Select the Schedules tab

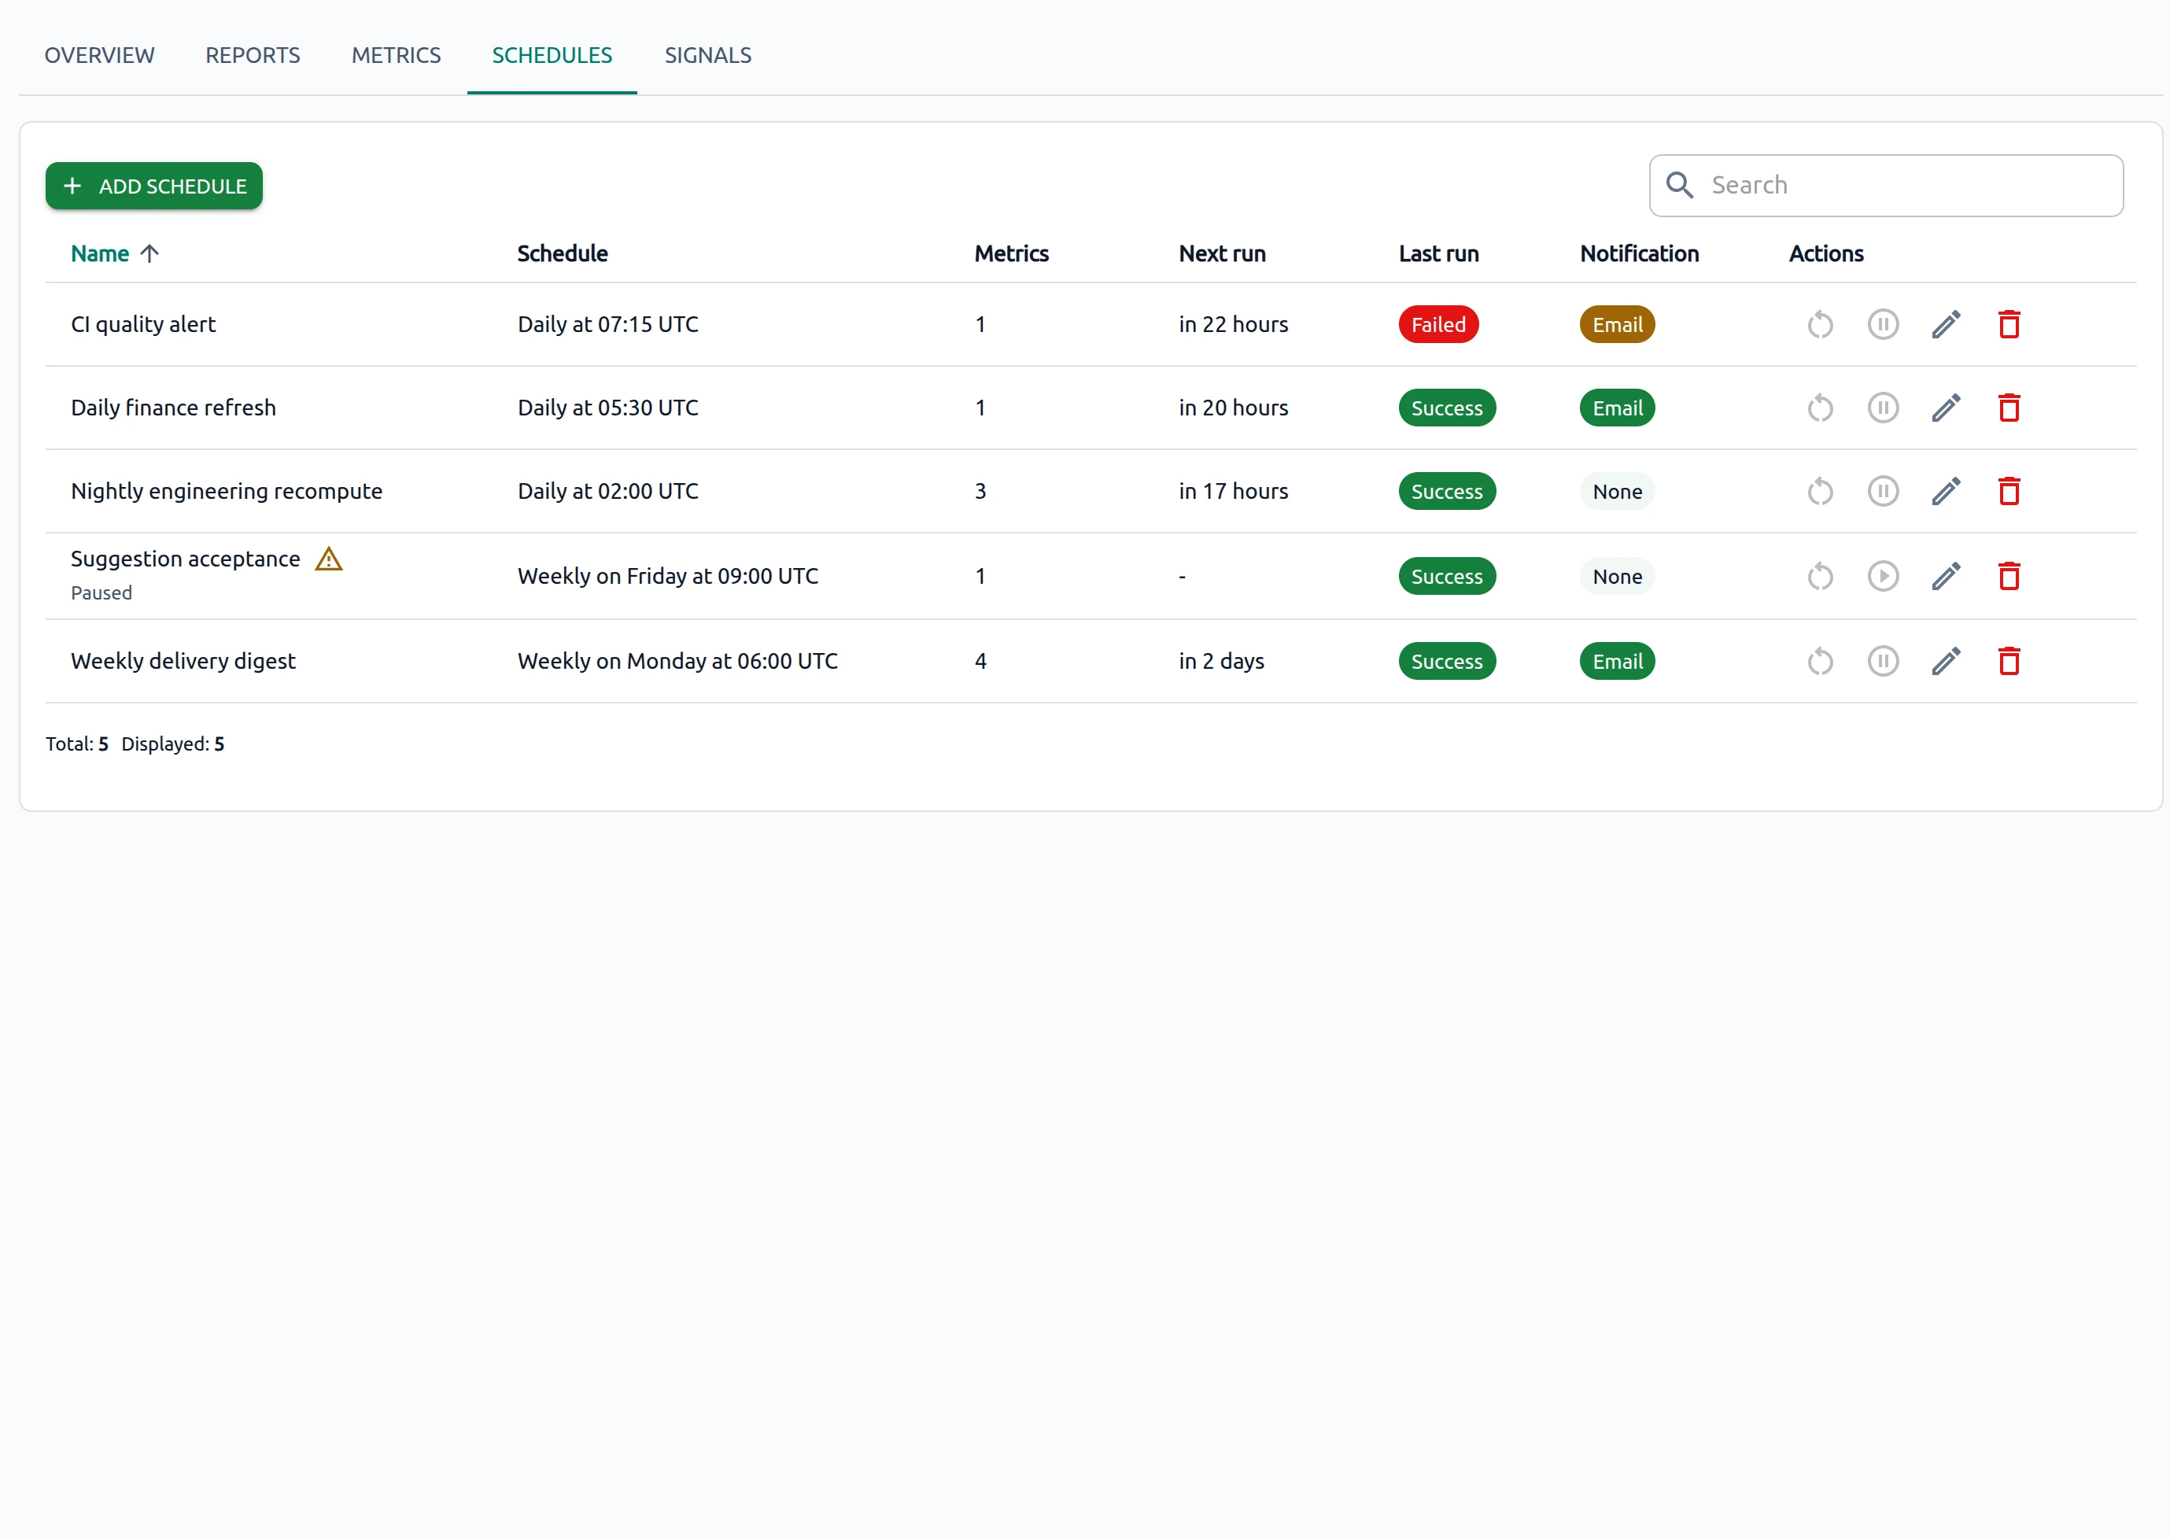tap(552, 55)
